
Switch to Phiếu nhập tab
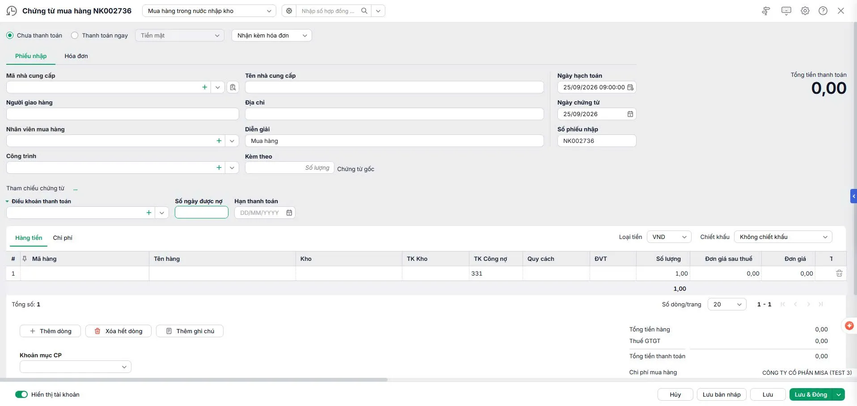pyautogui.click(x=31, y=56)
